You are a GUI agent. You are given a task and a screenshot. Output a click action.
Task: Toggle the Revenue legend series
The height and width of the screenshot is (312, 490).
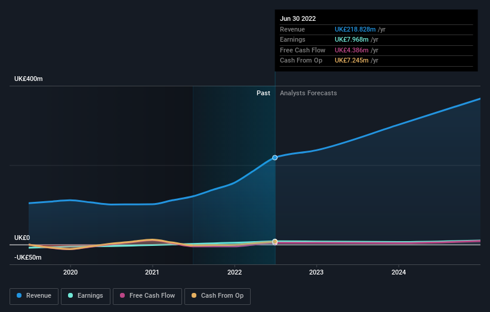tap(34, 296)
